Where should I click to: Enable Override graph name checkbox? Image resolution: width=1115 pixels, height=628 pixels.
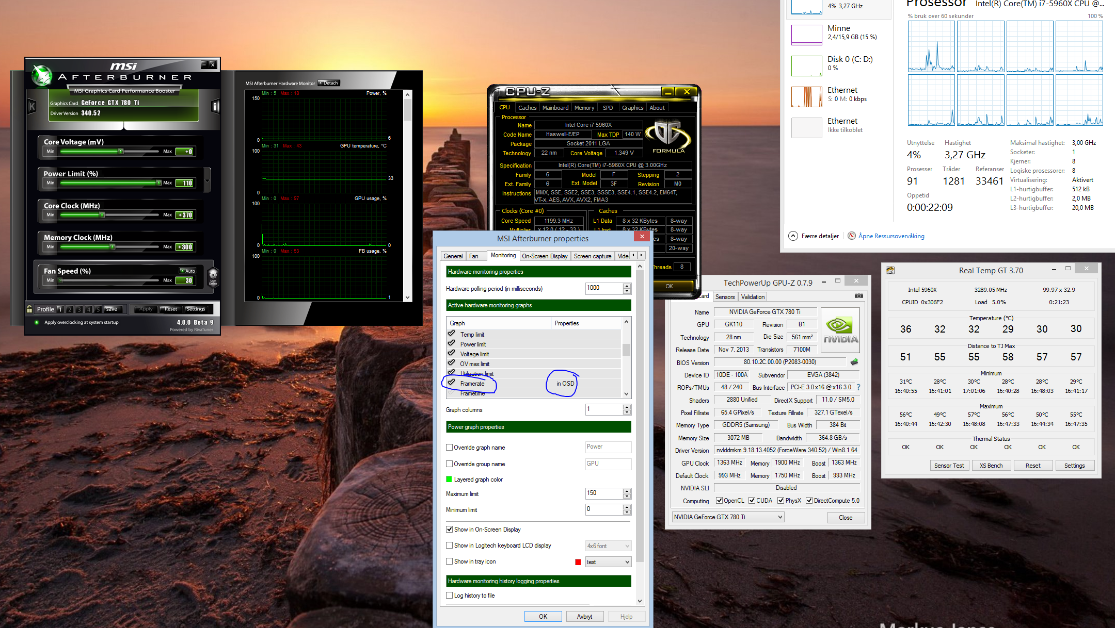pos(450,447)
